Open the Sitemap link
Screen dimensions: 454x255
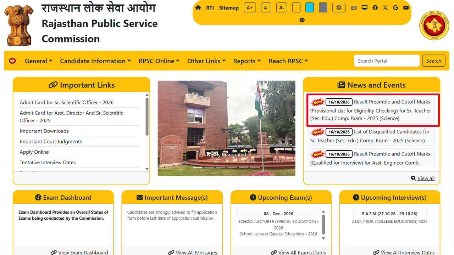[x=229, y=8]
